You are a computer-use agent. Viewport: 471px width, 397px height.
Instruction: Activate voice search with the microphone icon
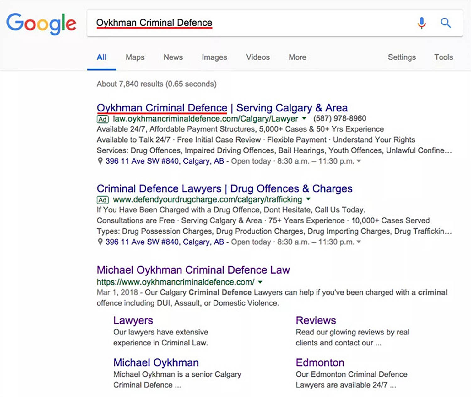(421, 23)
